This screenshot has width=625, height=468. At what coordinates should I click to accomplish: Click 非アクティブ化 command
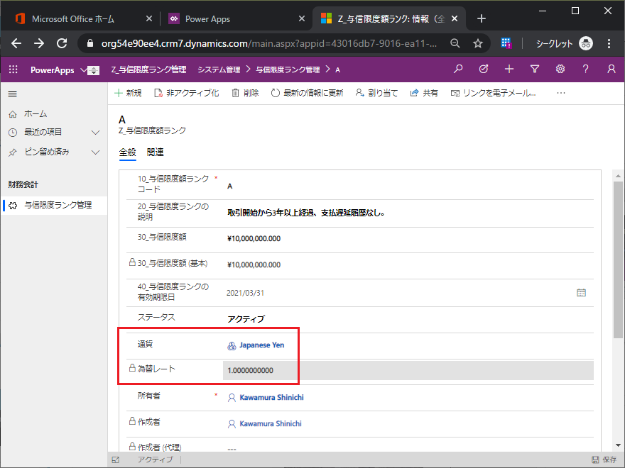[x=187, y=93]
